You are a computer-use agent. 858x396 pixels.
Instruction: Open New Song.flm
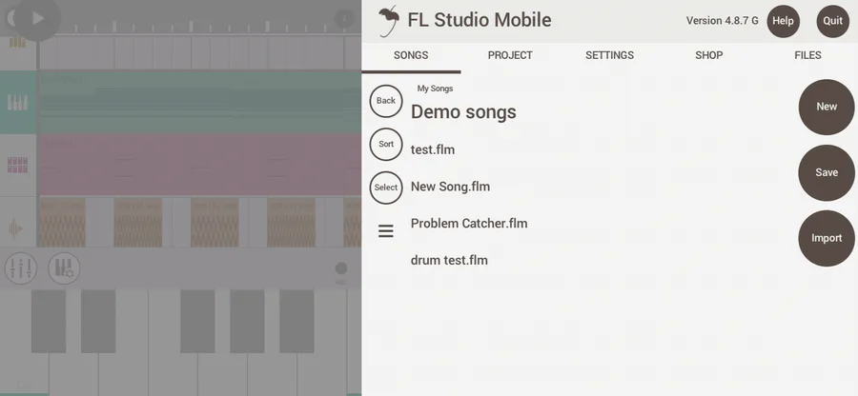(450, 187)
